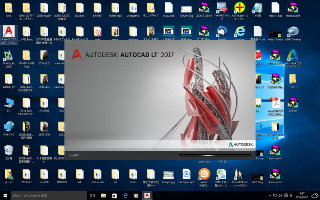320x200 pixels.
Task: Select the PrimoPDF.exe shortcut icon
Action: click(240, 178)
